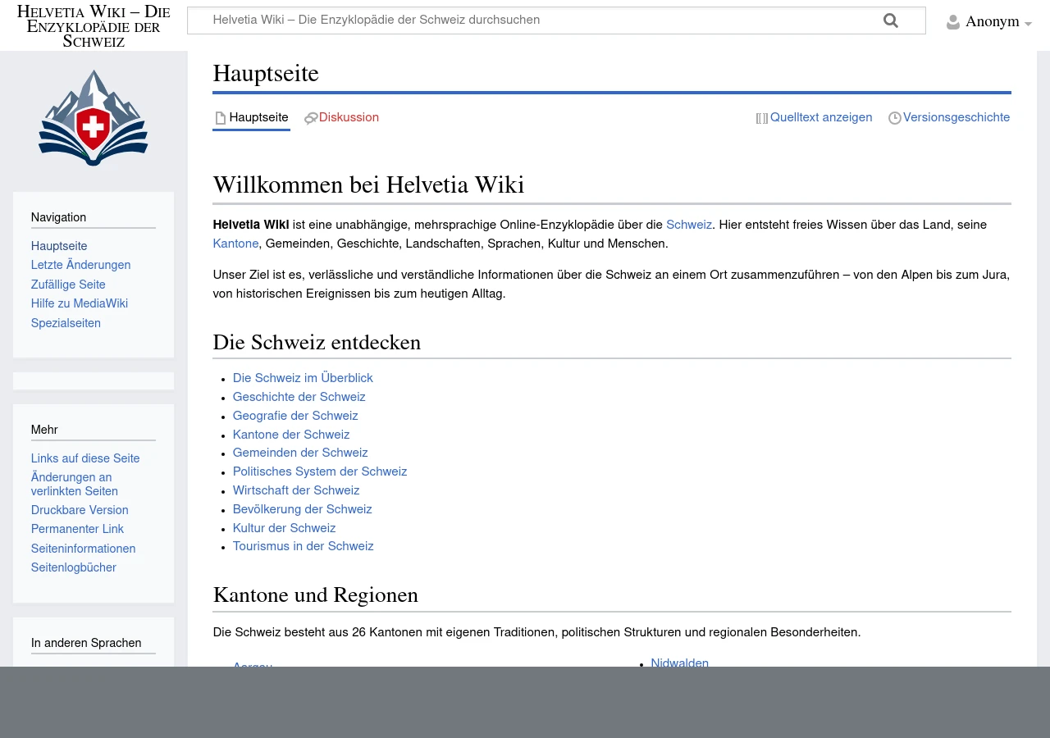1050x738 pixels.
Task: Open Gemeinden der Schweiz
Action: 300,453
